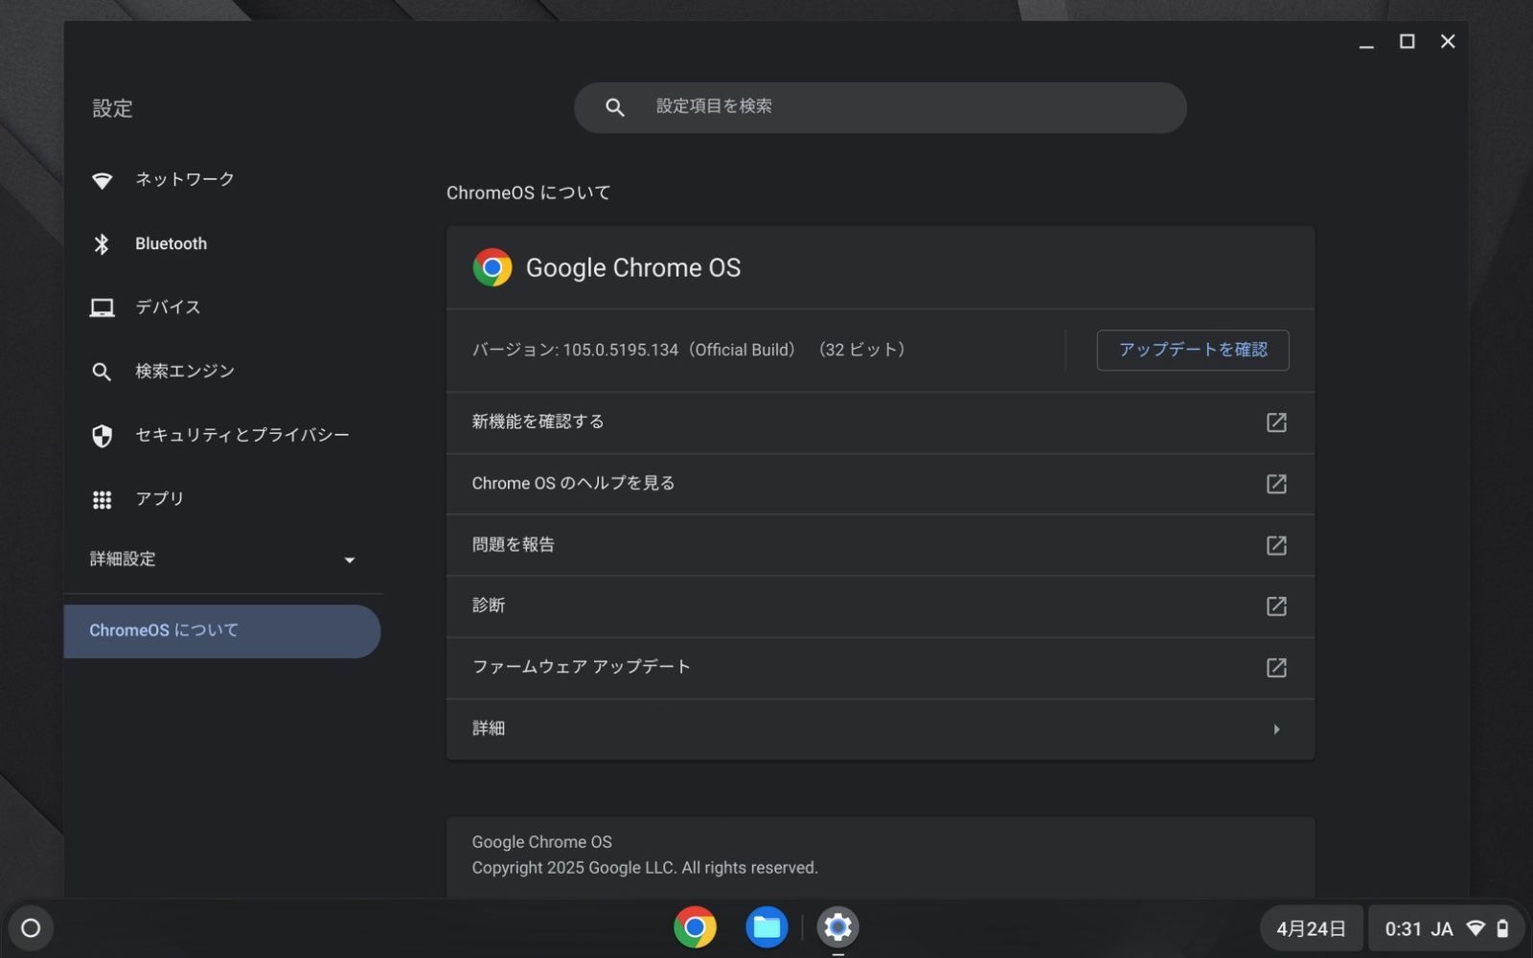Click the 設定項目を検索 search field
Viewport: 1533px width, 958px height.
(880, 107)
